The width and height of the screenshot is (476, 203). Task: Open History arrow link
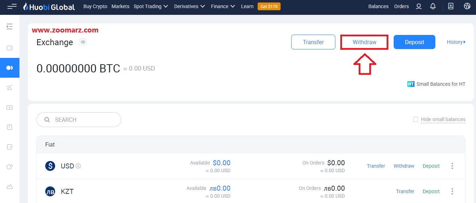456,42
